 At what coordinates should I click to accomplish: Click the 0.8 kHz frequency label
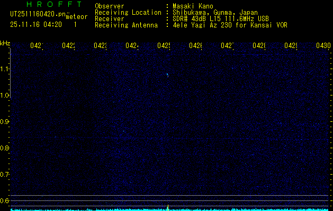[x=4, y=148]
